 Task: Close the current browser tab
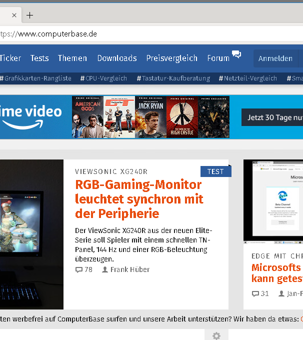click(14, 15)
